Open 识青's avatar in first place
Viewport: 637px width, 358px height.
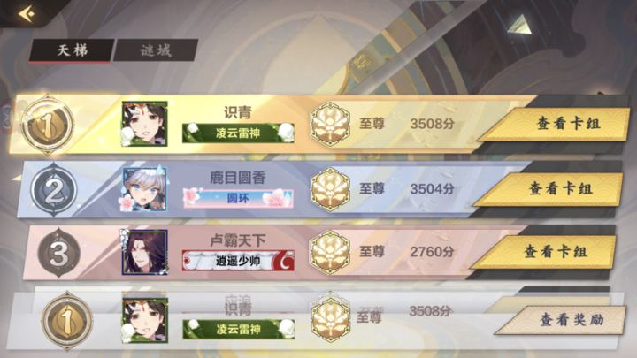tap(144, 124)
